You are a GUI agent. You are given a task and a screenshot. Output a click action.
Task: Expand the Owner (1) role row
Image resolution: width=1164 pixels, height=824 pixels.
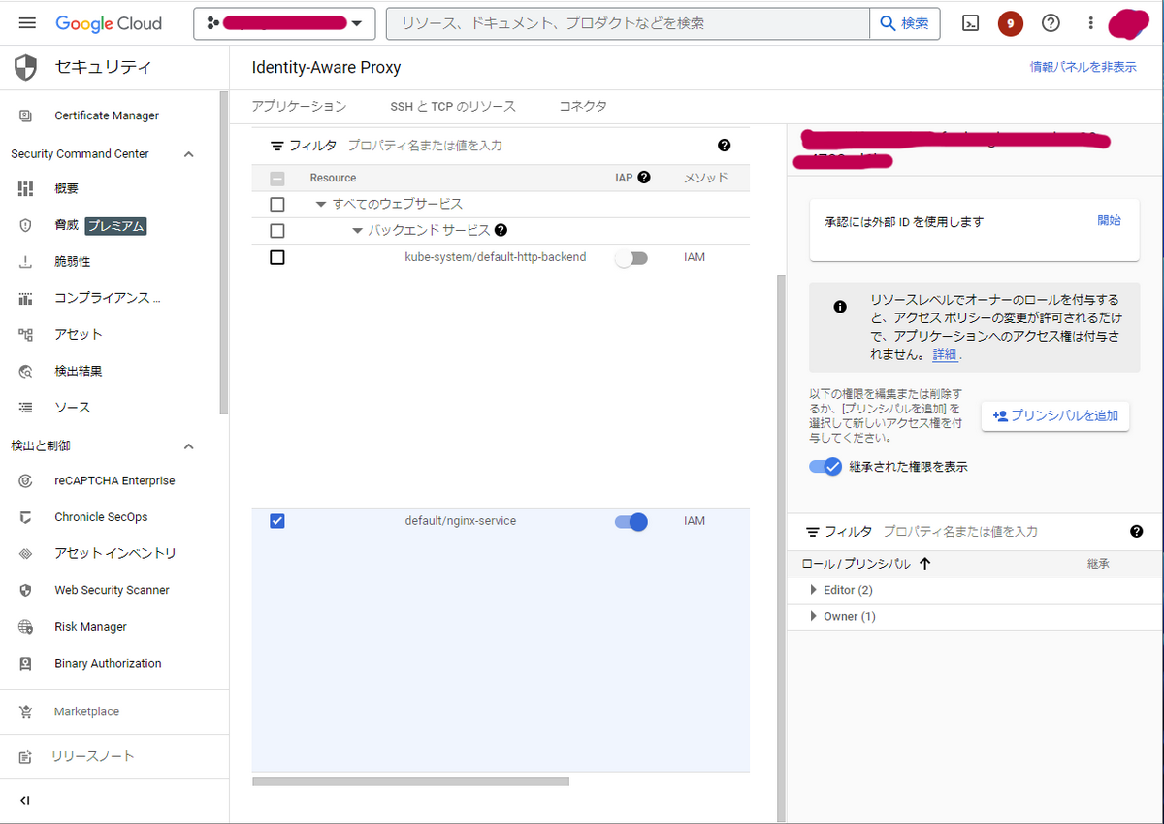[814, 617]
